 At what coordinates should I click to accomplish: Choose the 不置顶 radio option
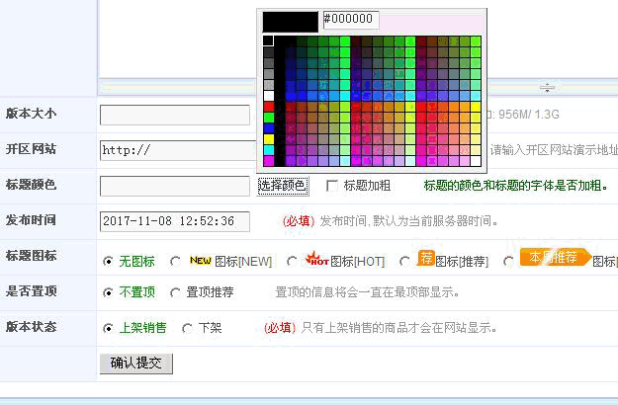tap(108, 292)
